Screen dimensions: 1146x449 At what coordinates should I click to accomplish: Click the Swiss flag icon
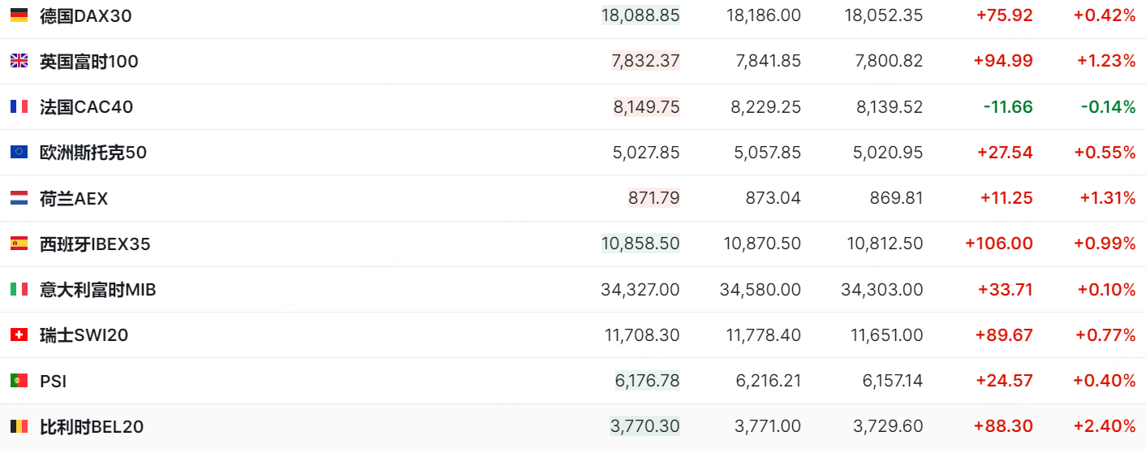pos(19,335)
